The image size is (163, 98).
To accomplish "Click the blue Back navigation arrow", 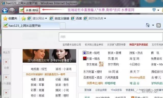I will 5,10.
